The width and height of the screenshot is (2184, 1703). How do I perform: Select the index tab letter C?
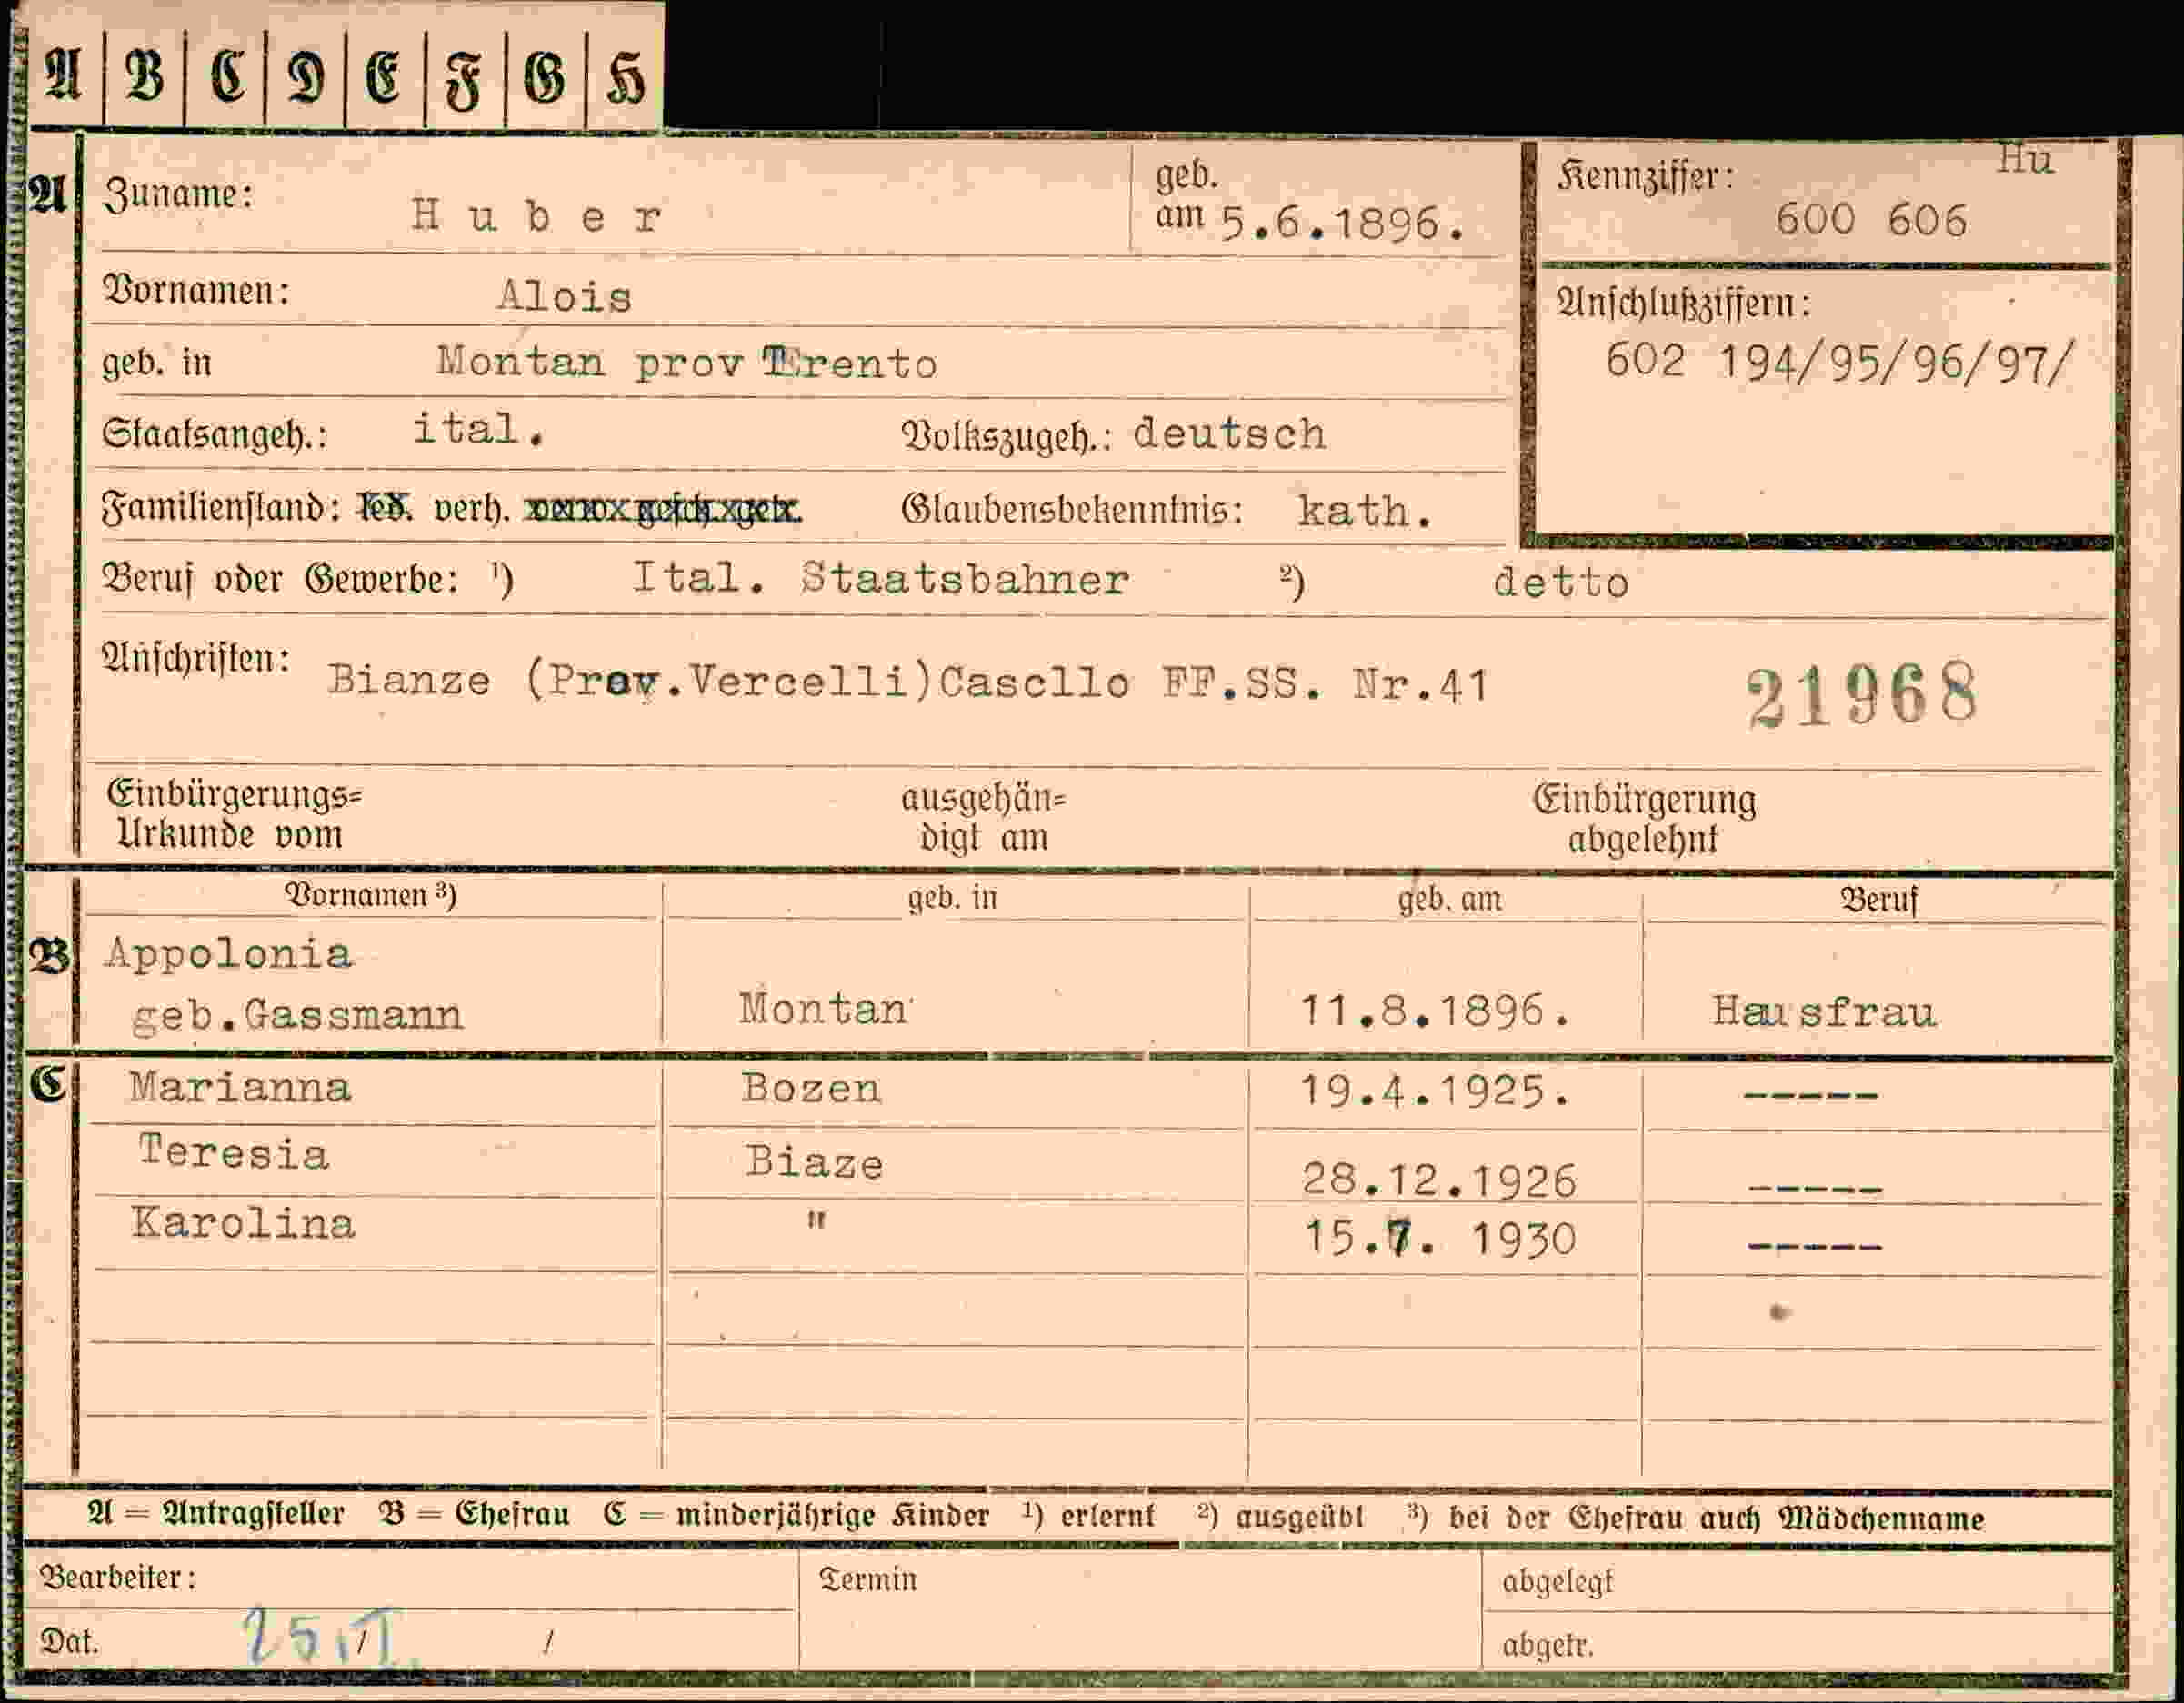[227, 77]
